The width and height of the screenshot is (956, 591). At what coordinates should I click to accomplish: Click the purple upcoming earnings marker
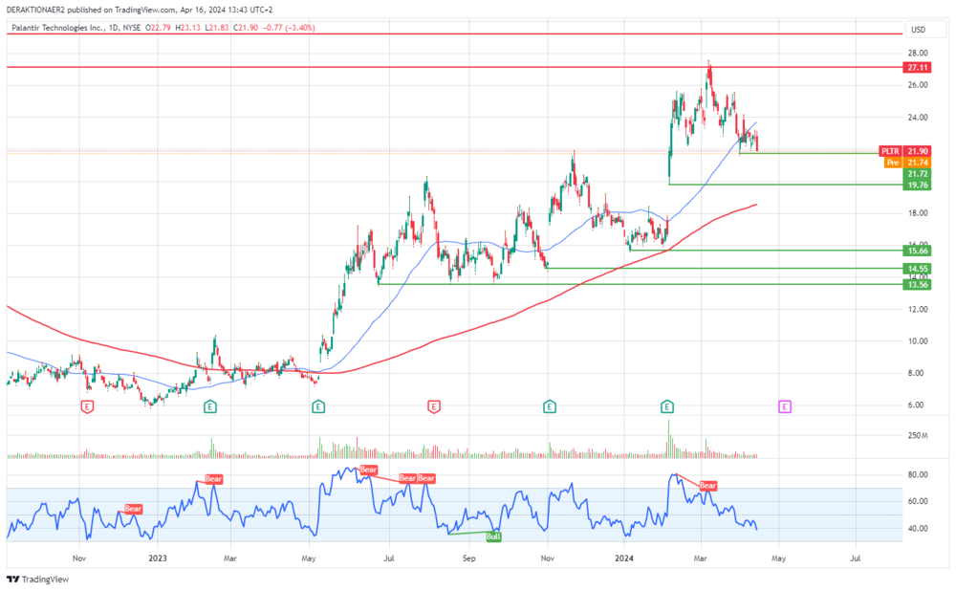coord(785,406)
